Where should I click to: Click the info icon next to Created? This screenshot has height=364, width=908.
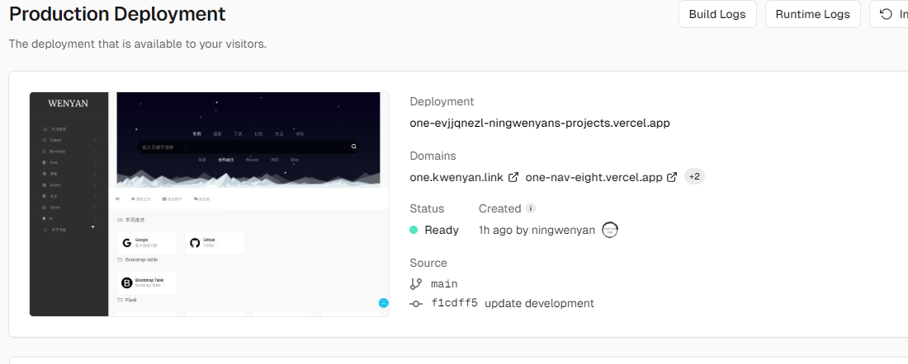[x=531, y=208]
